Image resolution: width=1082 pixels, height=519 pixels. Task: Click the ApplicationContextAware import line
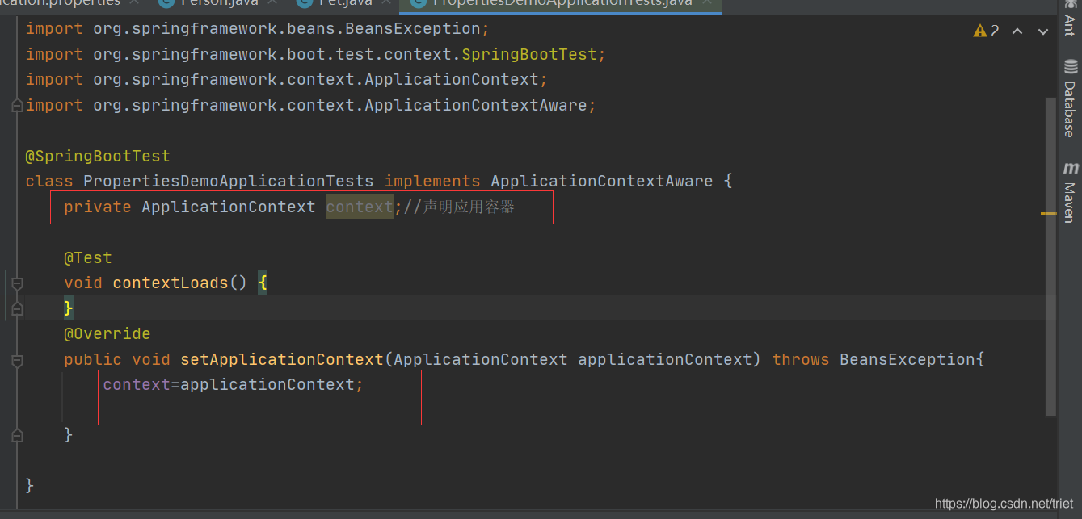coord(311,106)
